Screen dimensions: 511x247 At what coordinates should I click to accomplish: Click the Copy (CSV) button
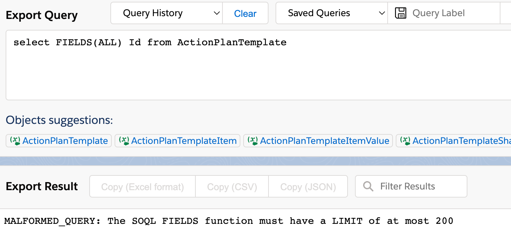(x=232, y=186)
